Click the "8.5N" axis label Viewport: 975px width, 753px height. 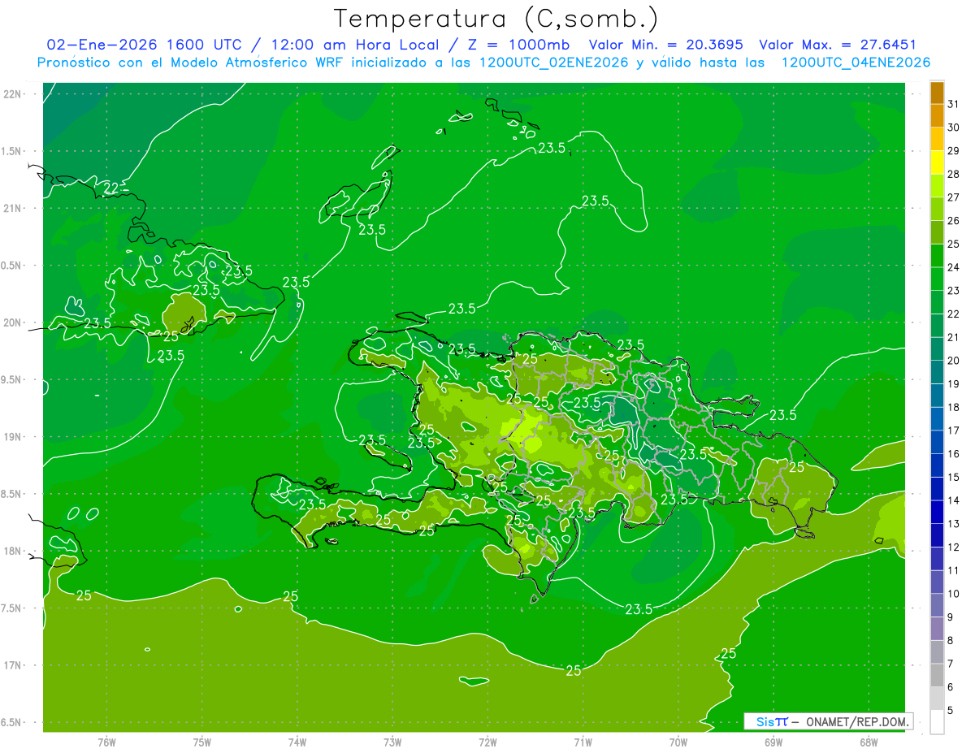point(11,494)
